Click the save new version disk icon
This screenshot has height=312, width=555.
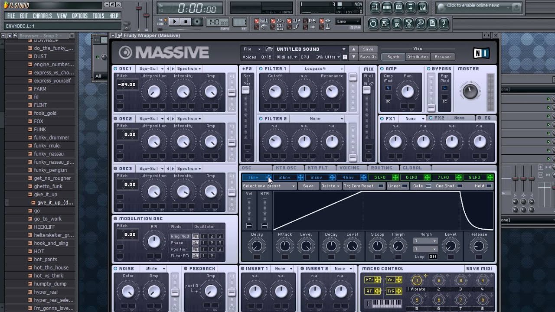pyautogui.click(x=385, y=23)
